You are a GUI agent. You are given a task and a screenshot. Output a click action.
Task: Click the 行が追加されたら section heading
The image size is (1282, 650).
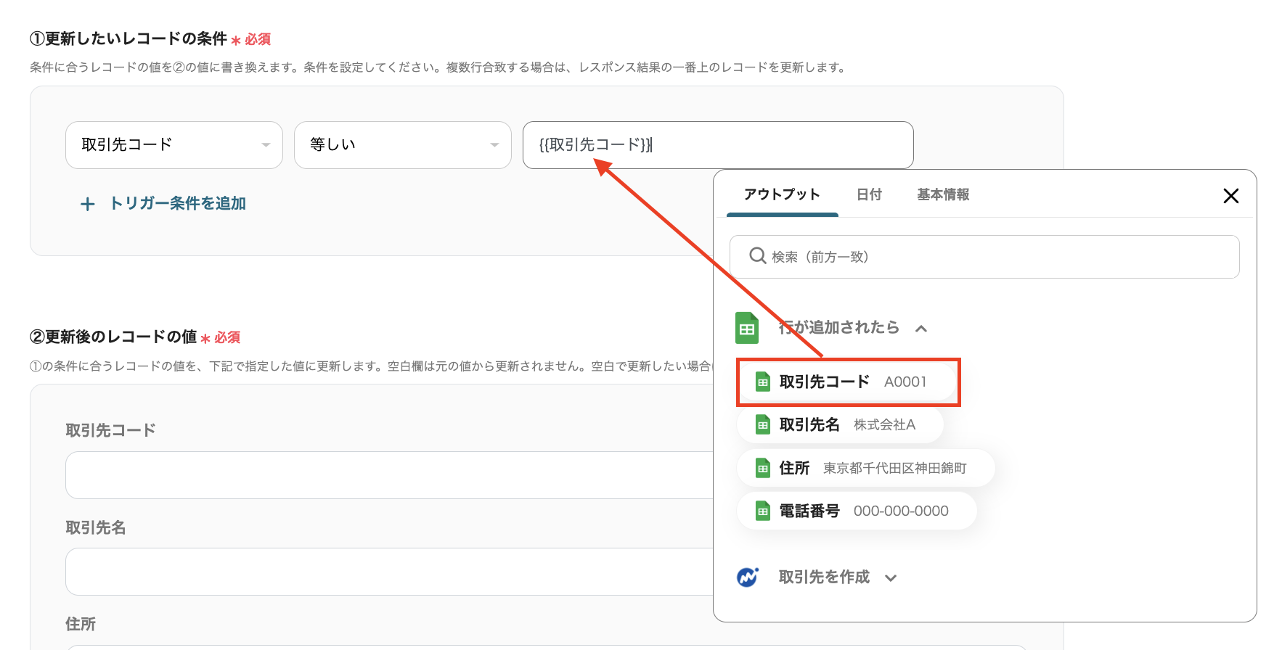click(838, 328)
